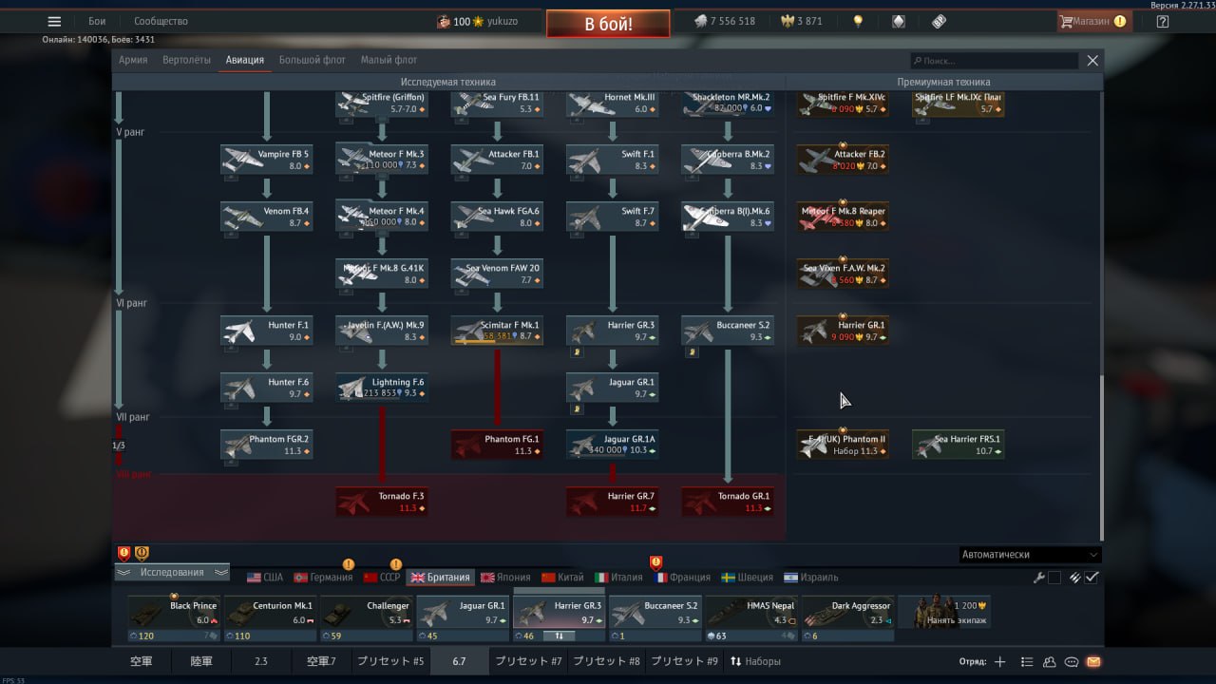
Task: Select the Harrier GR.7 aircraft
Action: (x=613, y=502)
